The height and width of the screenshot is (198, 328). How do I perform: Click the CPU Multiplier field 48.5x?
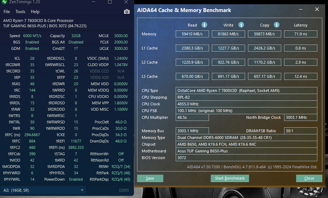192,117
